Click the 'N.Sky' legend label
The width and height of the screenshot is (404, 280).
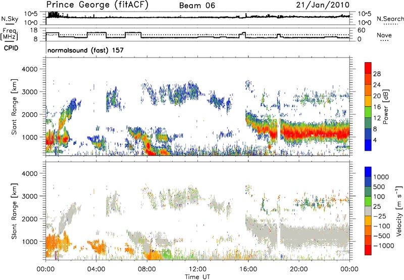[x=10, y=19]
